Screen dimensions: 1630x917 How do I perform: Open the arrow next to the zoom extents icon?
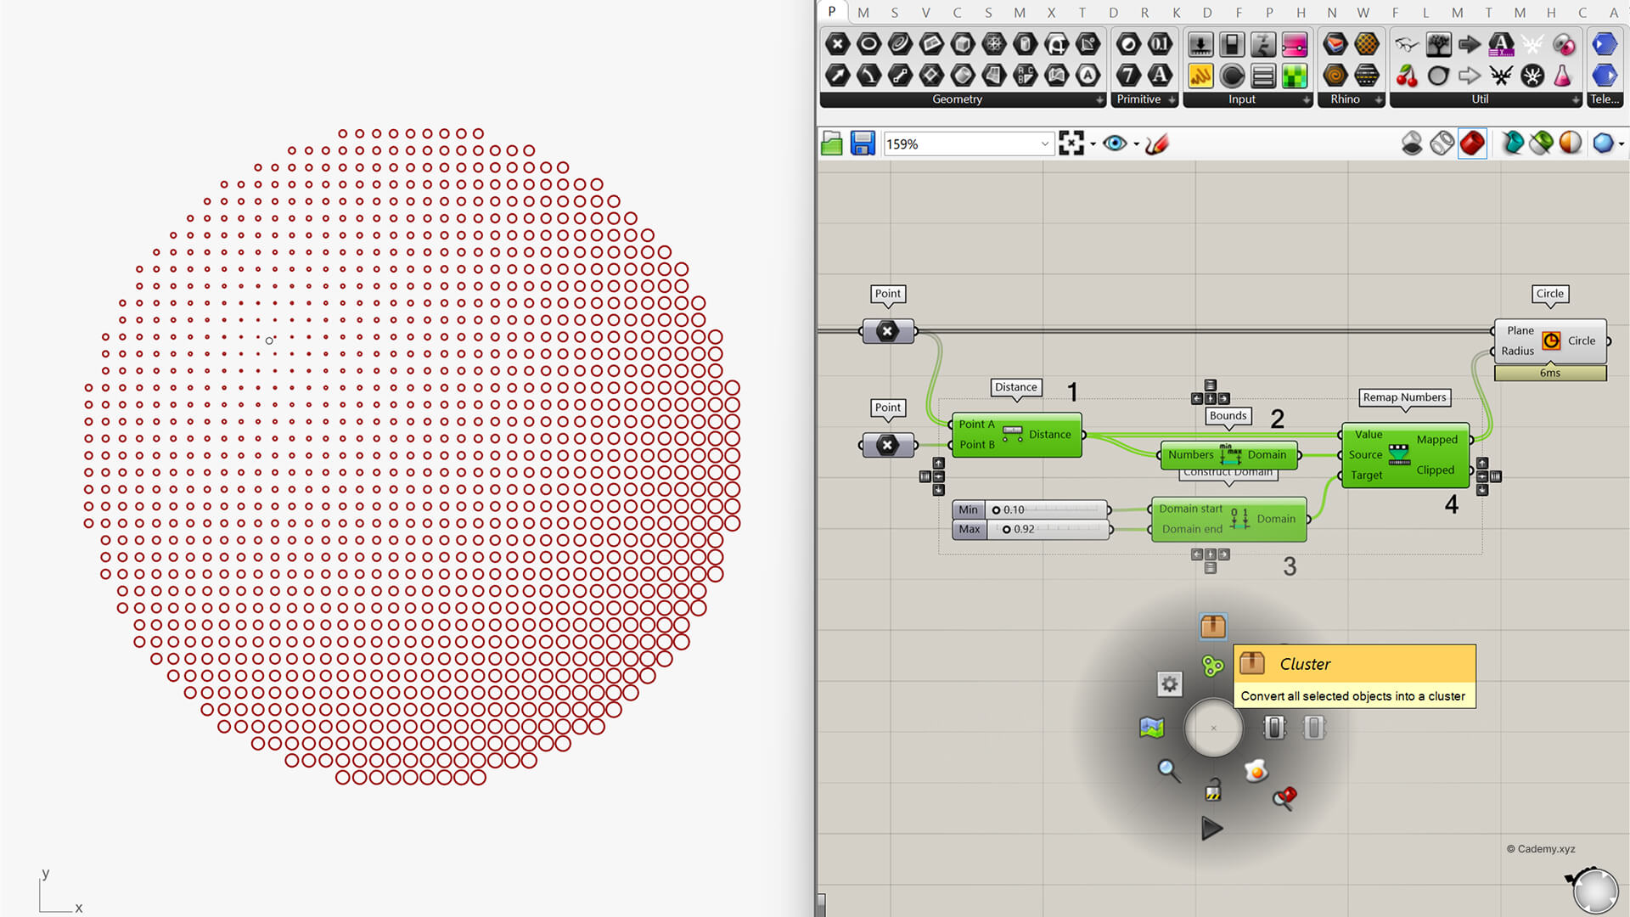(1093, 144)
